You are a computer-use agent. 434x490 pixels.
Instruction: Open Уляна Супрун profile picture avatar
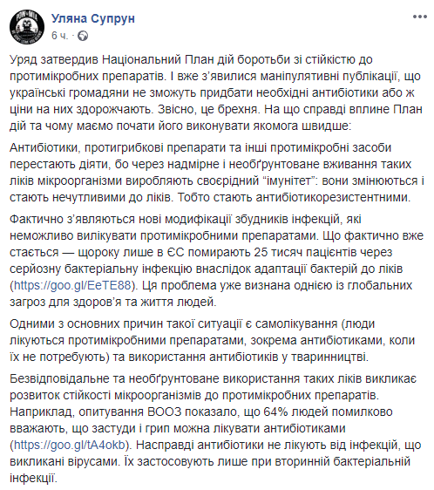click(x=27, y=26)
